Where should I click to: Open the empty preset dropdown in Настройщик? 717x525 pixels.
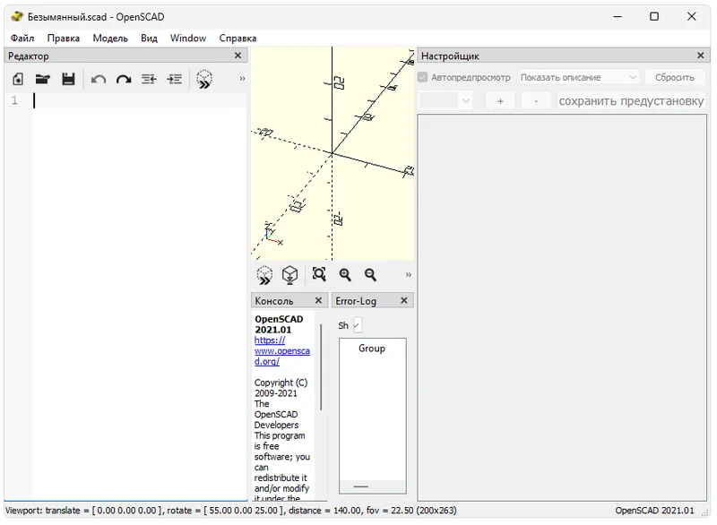[445, 100]
